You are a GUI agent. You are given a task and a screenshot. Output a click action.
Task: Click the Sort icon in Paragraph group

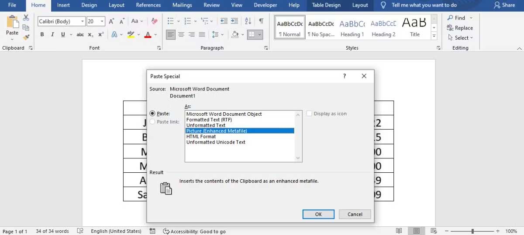pyautogui.click(x=248, y=21)
